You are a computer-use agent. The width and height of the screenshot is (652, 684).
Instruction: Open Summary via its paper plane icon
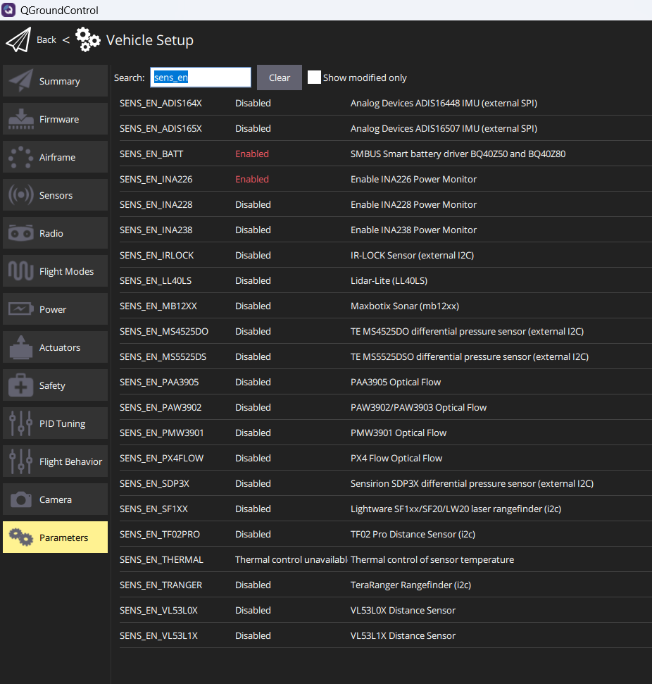[20, 81]
